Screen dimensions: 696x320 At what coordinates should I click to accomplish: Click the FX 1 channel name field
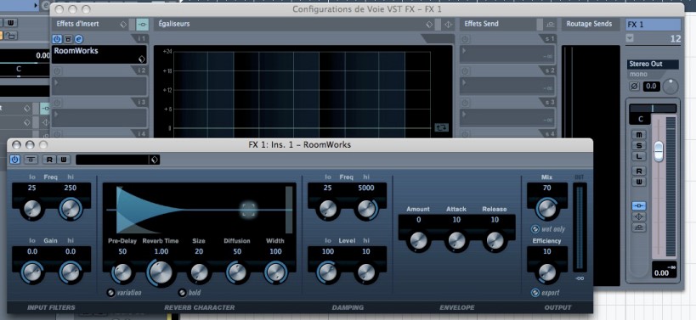(653, 25)
